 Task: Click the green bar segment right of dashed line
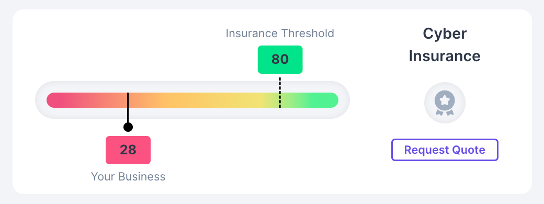coord(310,100)
